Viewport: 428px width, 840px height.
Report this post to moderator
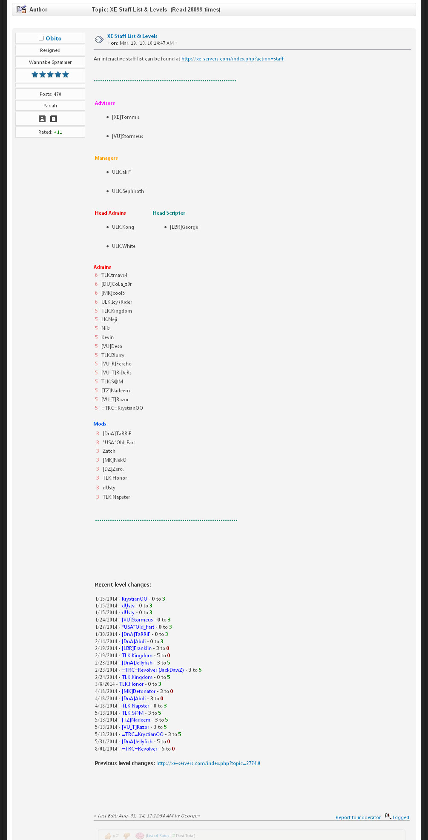point(358,817)
